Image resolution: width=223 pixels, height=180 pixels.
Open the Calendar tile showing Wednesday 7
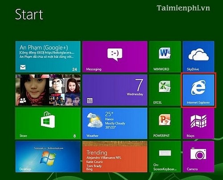[x=115, y=90]
